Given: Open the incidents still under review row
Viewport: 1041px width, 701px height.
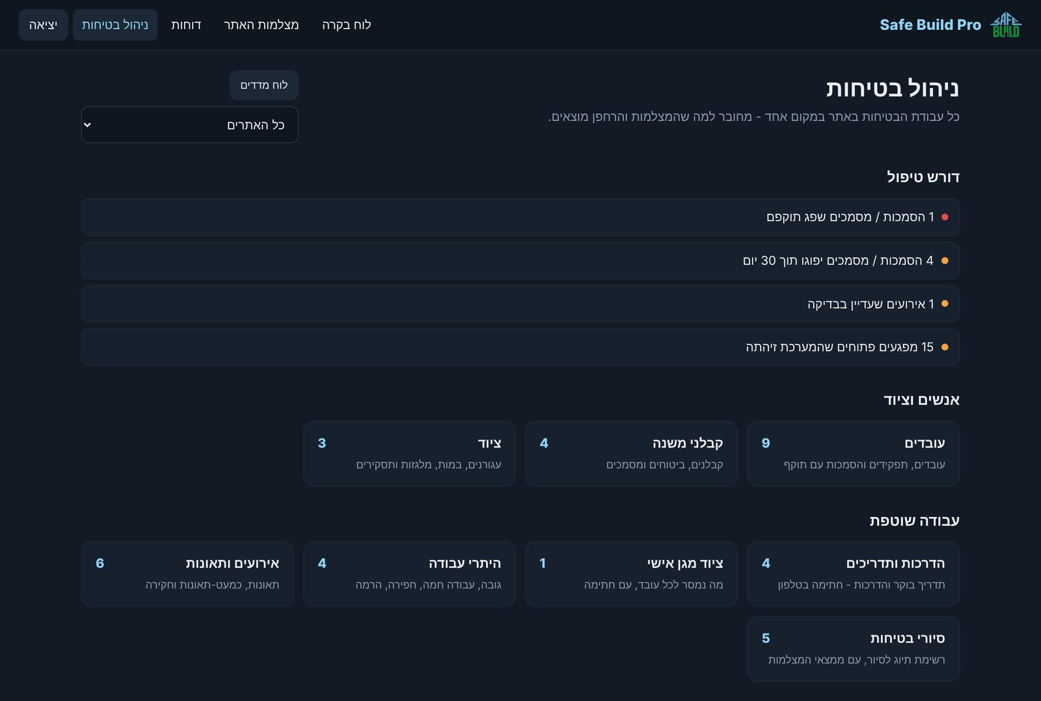Looking at the screenshot, I should point(520,304).
